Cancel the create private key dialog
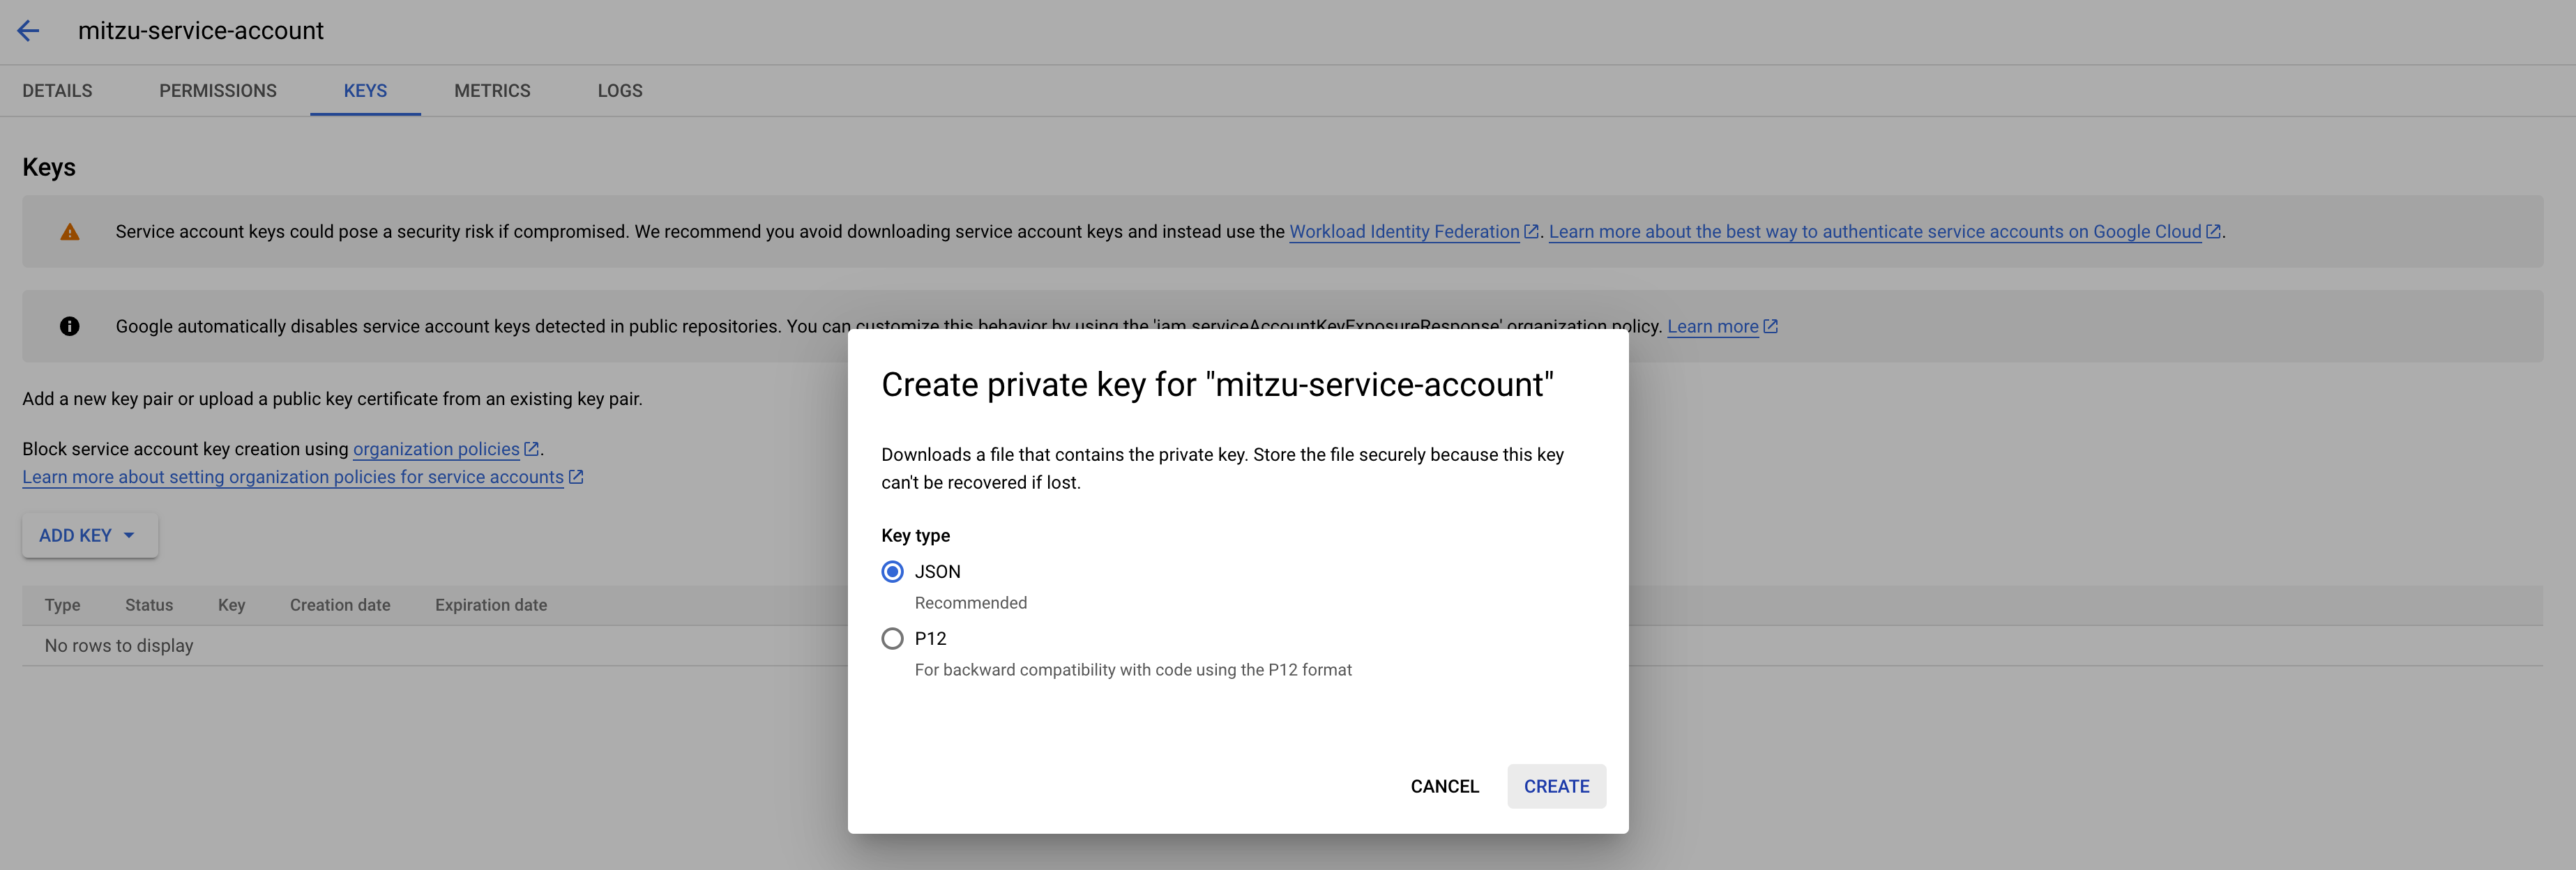This screenshot has width=2576, height=870. 1444,787
